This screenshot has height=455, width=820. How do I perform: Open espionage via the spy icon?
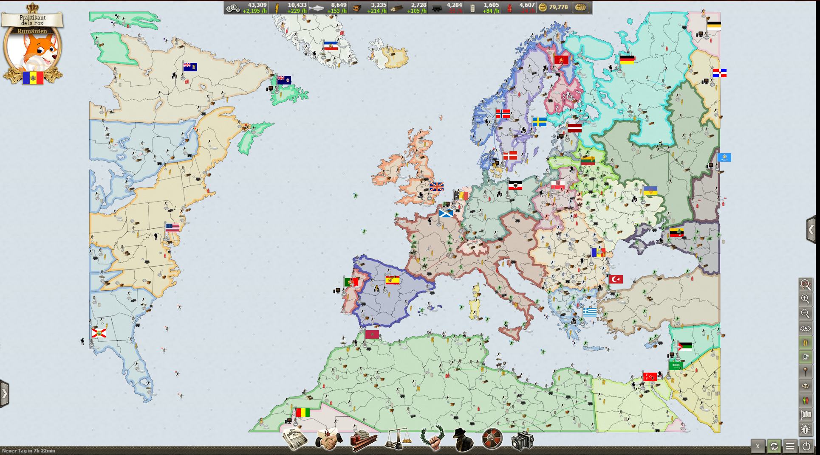(462, 440)
